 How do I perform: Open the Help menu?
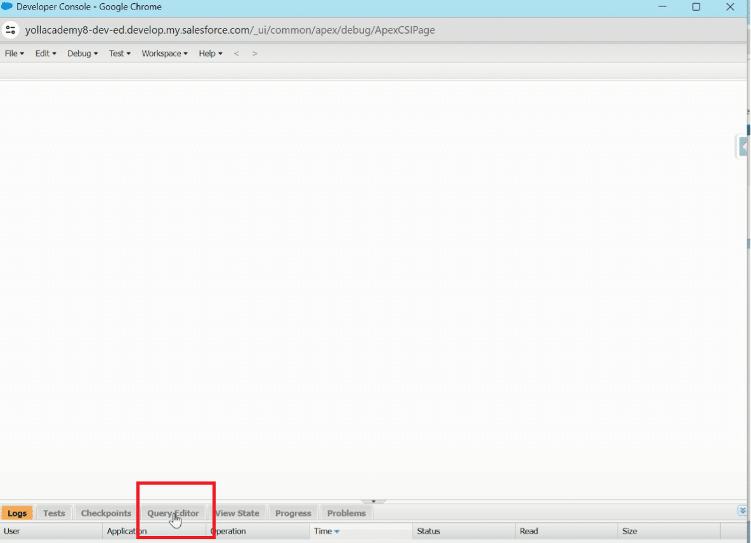(211, 53)
